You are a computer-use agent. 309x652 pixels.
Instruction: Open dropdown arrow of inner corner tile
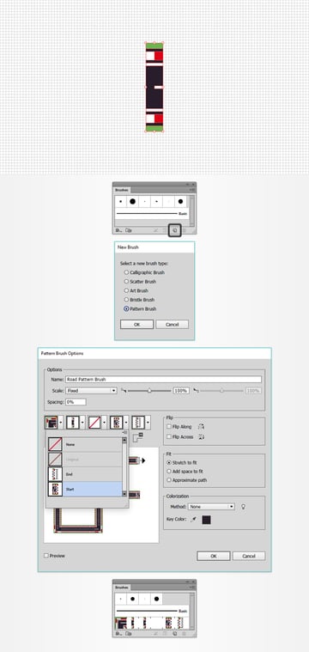pos(104,423)
